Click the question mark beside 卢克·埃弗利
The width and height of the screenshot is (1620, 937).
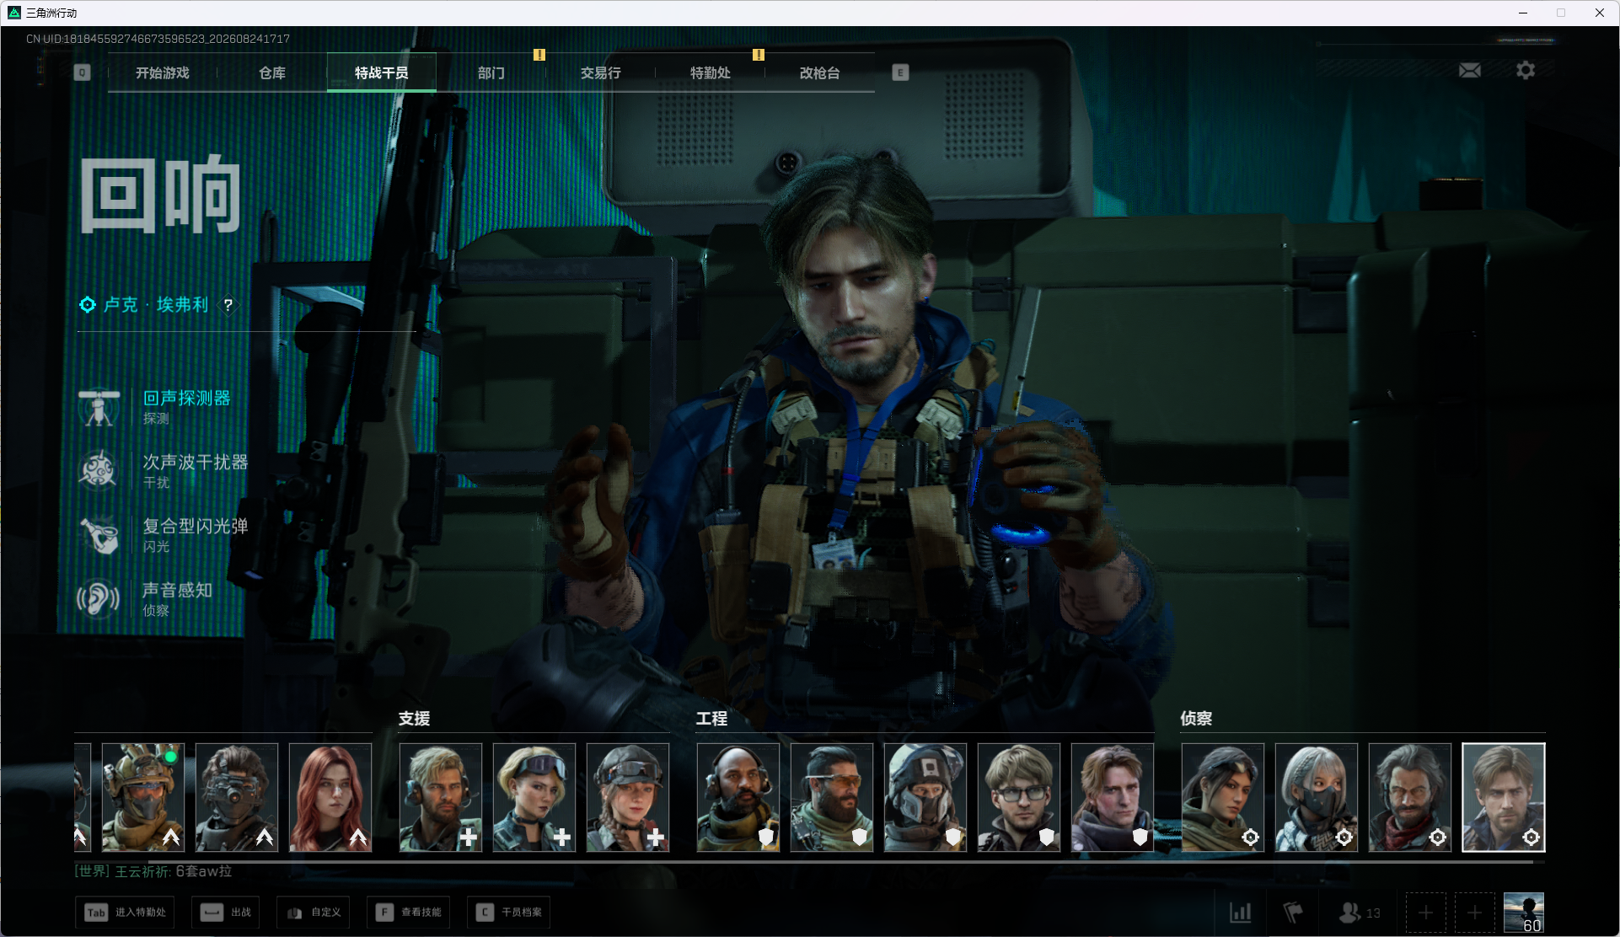(x=228, y=305)
